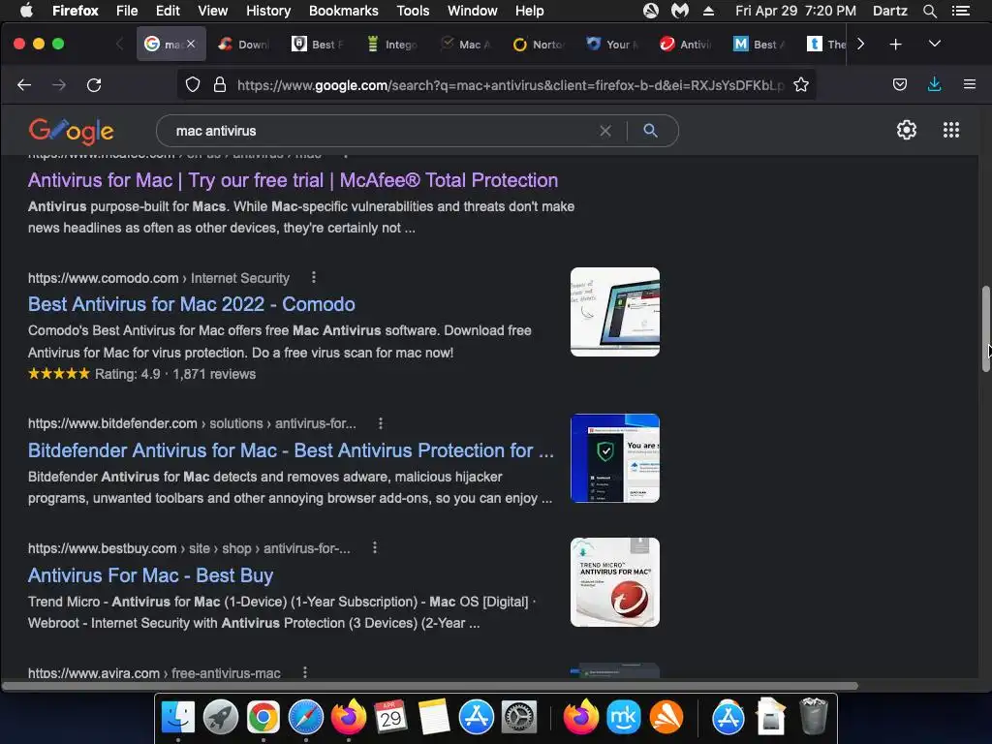This screenshot has height=744, width=992.
Task: Click the Google logo
Action: (x=71, y=131)
